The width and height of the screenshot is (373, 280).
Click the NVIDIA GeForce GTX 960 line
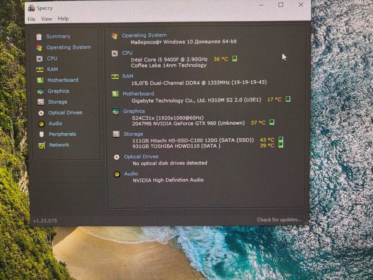coord(188,123)
